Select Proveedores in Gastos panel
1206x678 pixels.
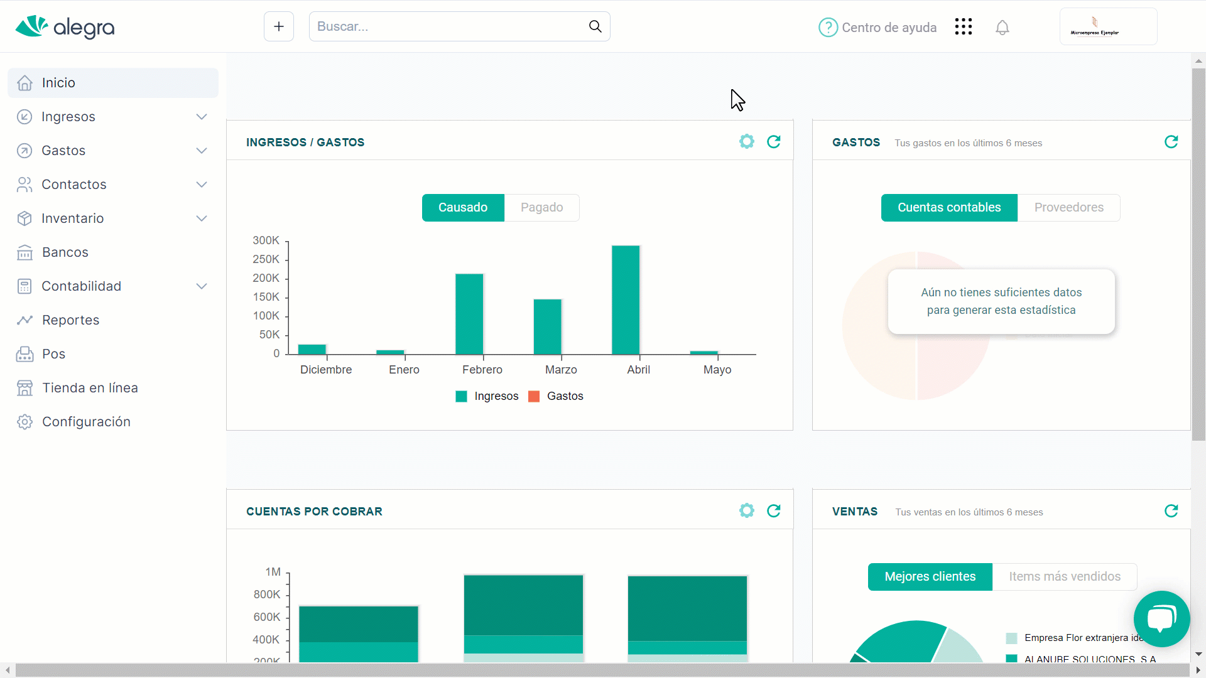(x=1068, y=208)
